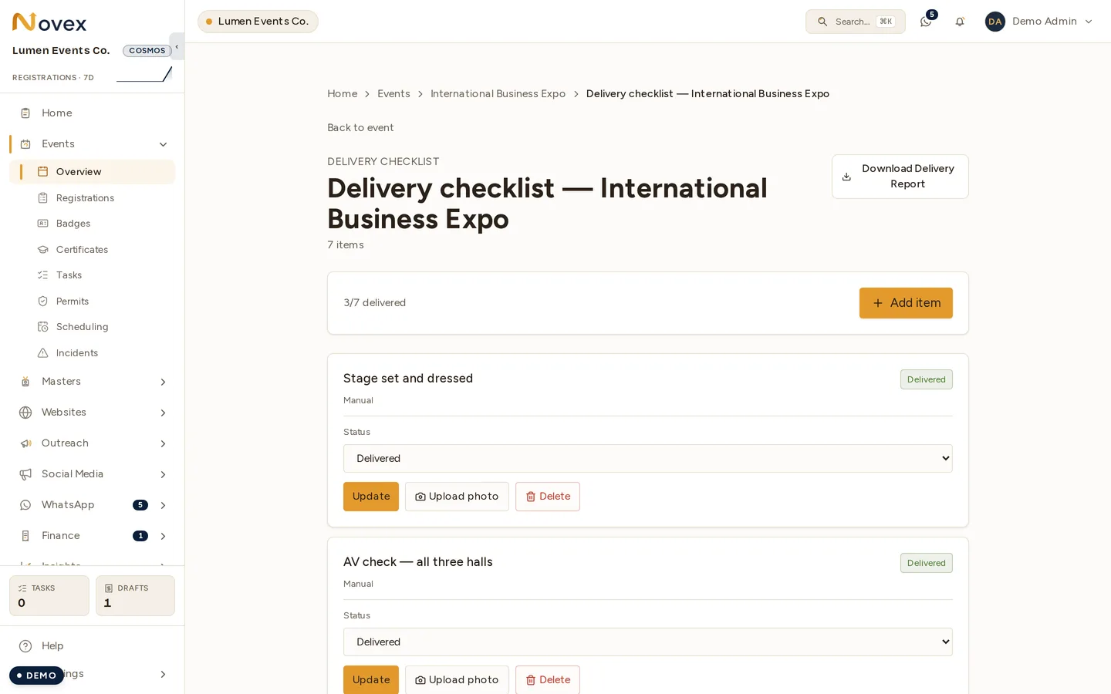This screenshot has height=694, width=1111.
Task: Click the Websites globe icon
Action: tap(25, 413)
